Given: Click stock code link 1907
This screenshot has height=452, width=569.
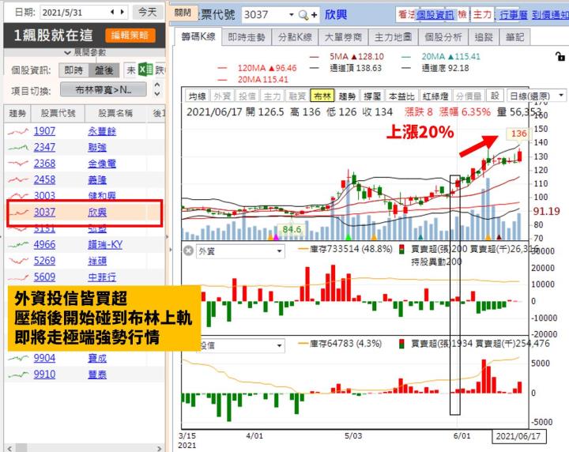Looking at the screenshot, I should coord(44,131).
